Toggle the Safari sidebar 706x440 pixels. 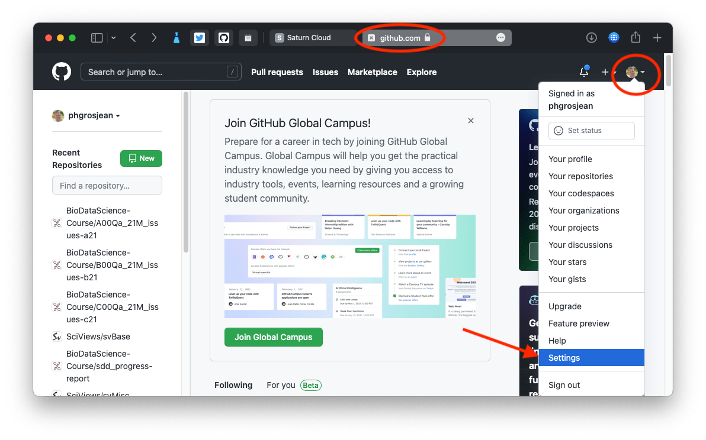(x=96, y=37)
